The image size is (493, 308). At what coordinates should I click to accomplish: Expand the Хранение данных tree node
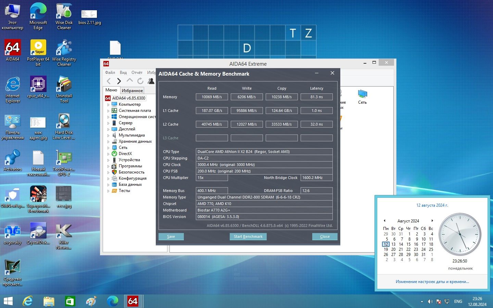pyautogui.click(x=109, y=141)
